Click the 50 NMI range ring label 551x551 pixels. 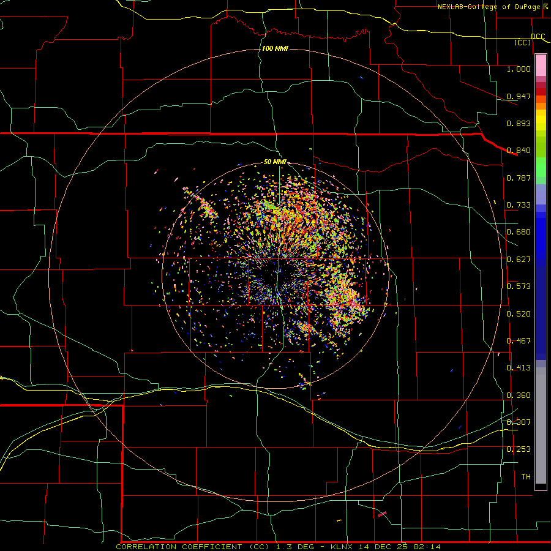tap(275, 162)
